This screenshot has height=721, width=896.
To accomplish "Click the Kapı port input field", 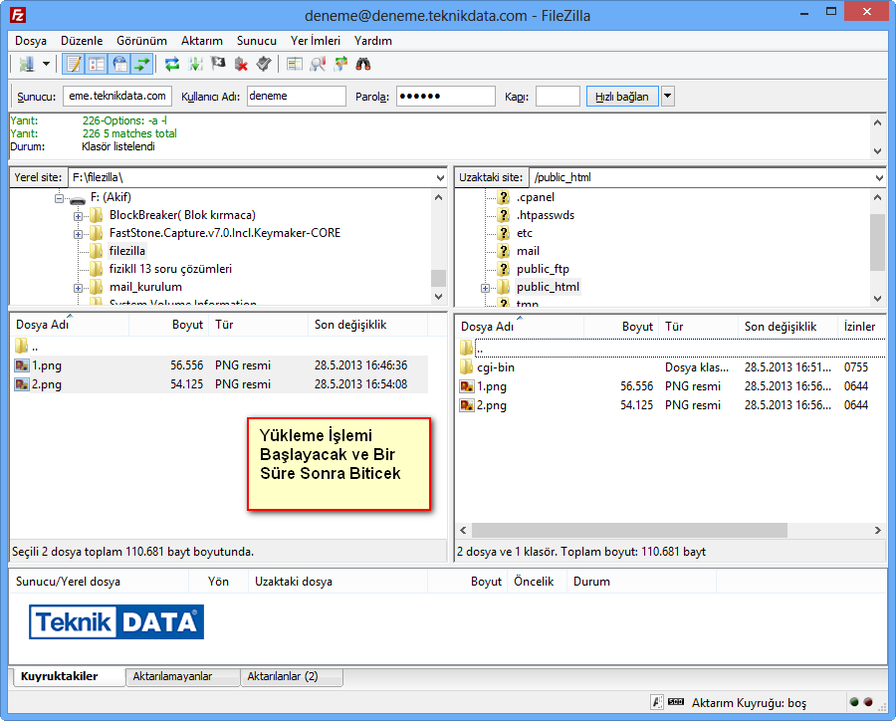I will pos(558,97).
